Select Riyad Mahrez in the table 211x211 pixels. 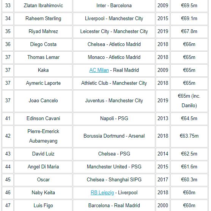click(43, 32)
